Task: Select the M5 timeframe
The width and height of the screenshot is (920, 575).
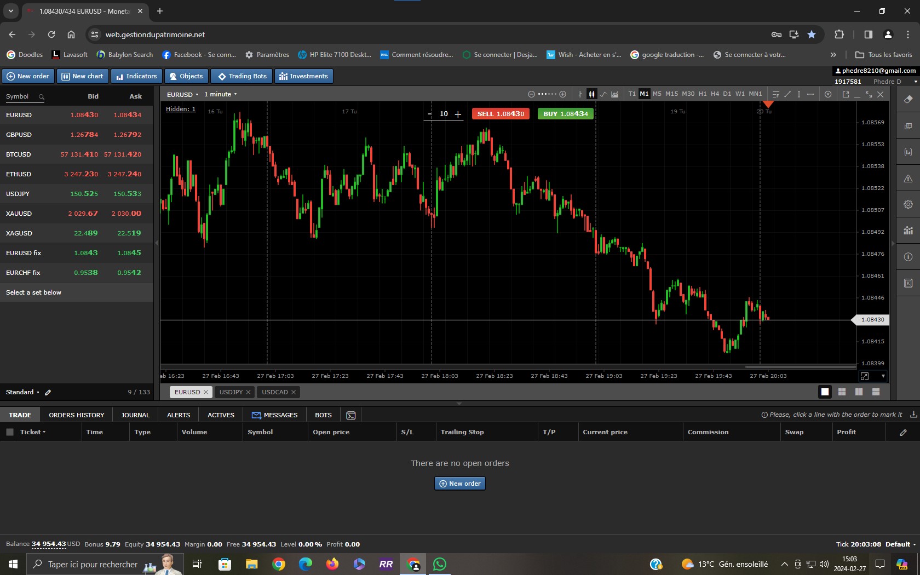Action: [657, 94]
